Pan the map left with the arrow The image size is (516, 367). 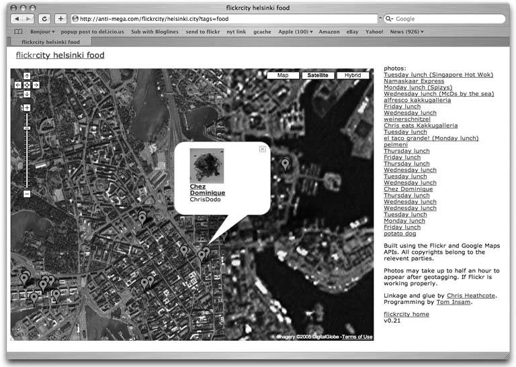18,85
